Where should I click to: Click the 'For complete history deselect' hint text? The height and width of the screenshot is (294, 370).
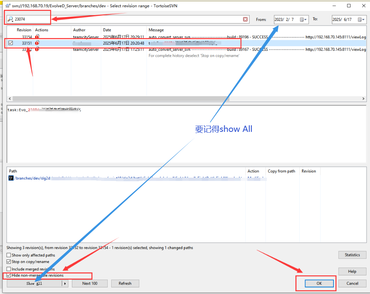[194, 55]
